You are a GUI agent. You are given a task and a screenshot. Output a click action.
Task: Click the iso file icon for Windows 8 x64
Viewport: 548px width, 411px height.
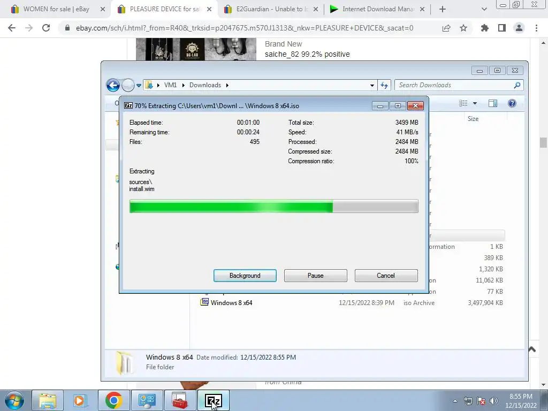point(204,302)
